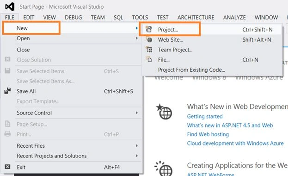Click the Exit X icon
Viewport: 288px width, 176px height.
point(7,167)
